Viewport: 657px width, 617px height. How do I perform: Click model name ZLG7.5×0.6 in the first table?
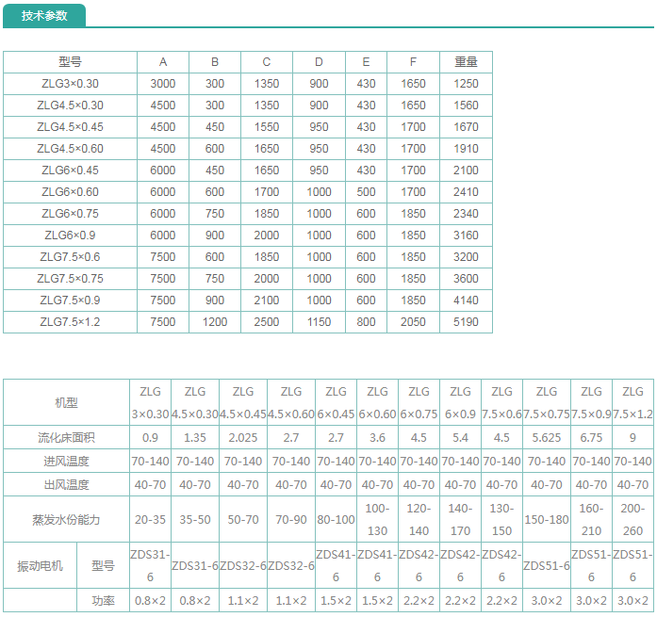[x=70, y=257]
